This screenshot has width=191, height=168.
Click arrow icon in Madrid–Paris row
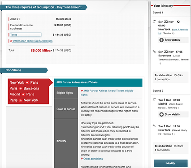pos(23,95)
